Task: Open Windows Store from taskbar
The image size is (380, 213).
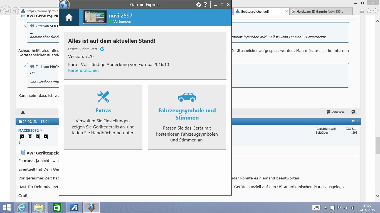Action: coord(57,207)
